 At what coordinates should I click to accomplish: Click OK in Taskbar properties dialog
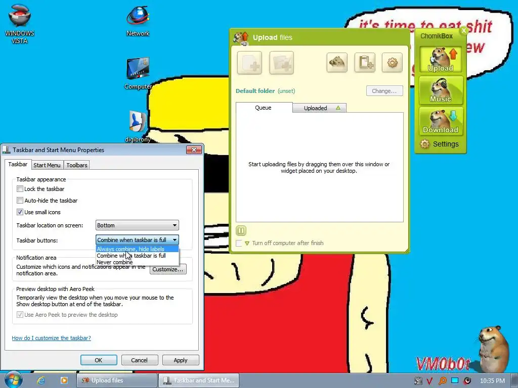pyautogui.click(x=99, y=360)
